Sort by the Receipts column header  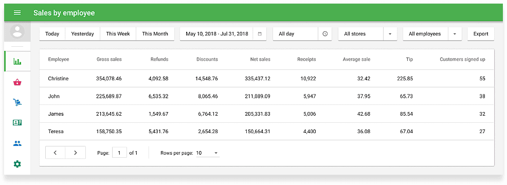click(306, 59)
